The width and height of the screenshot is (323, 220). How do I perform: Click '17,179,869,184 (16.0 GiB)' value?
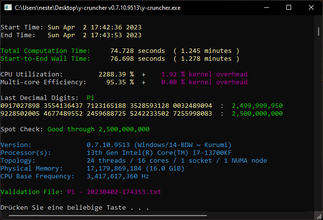(136, 169)
